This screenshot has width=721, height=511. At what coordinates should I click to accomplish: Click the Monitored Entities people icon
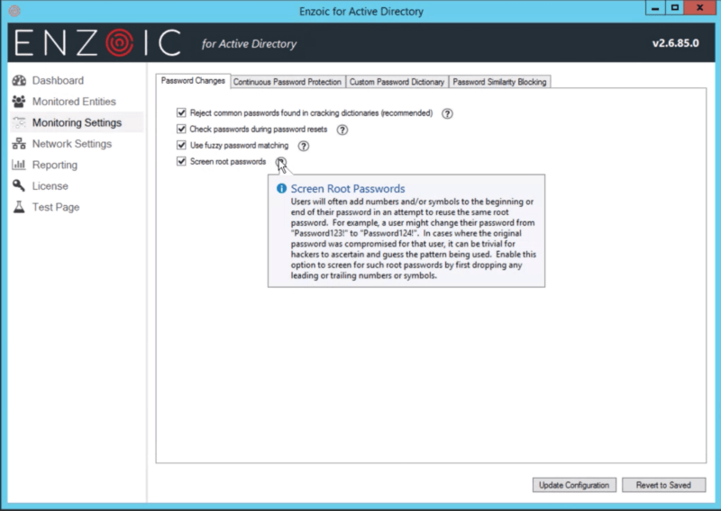point(18,102)
